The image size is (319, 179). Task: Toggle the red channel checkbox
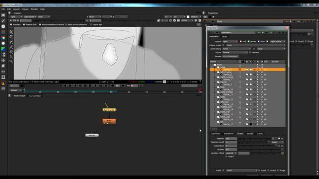click(x=241, y=41)
